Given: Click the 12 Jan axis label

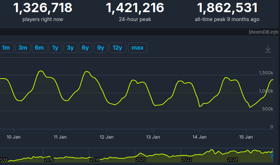Looking at the screenshot, I should 107,137.
